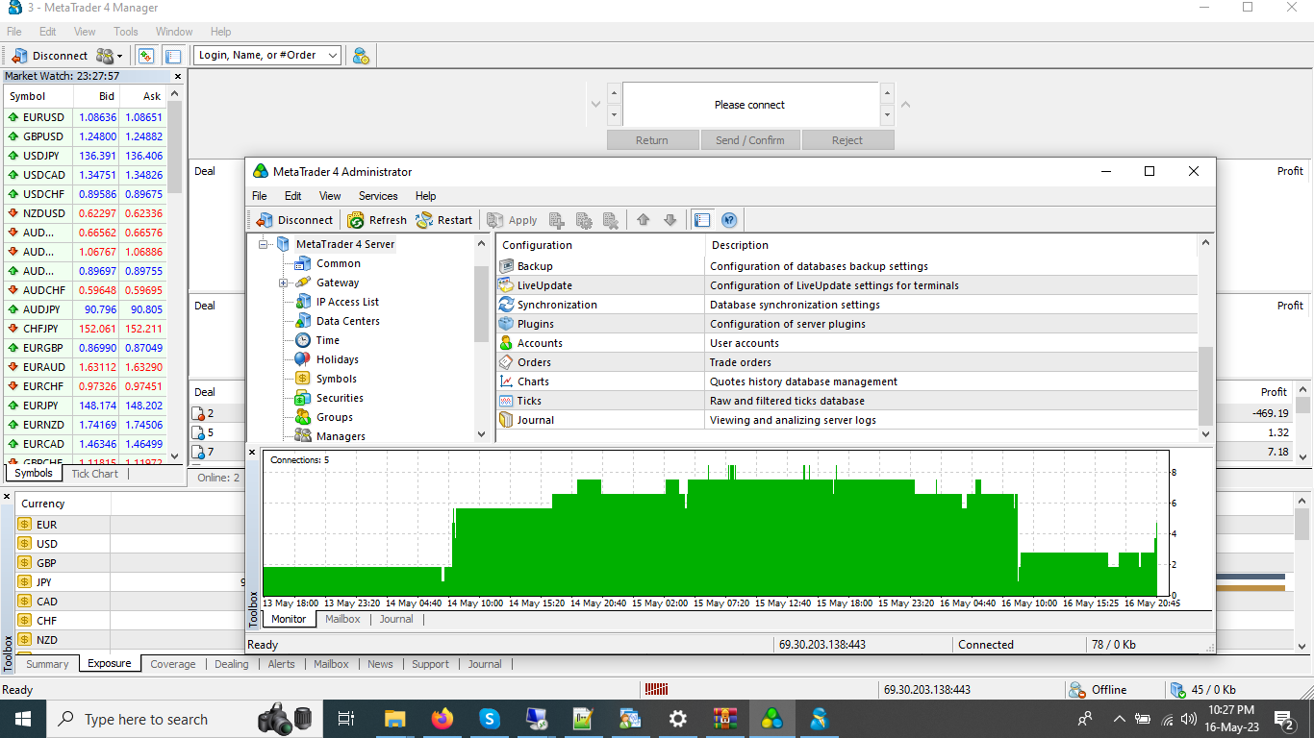Click the Charts row icon
The width and height of the screenshot is (1314, 738).
507,381
